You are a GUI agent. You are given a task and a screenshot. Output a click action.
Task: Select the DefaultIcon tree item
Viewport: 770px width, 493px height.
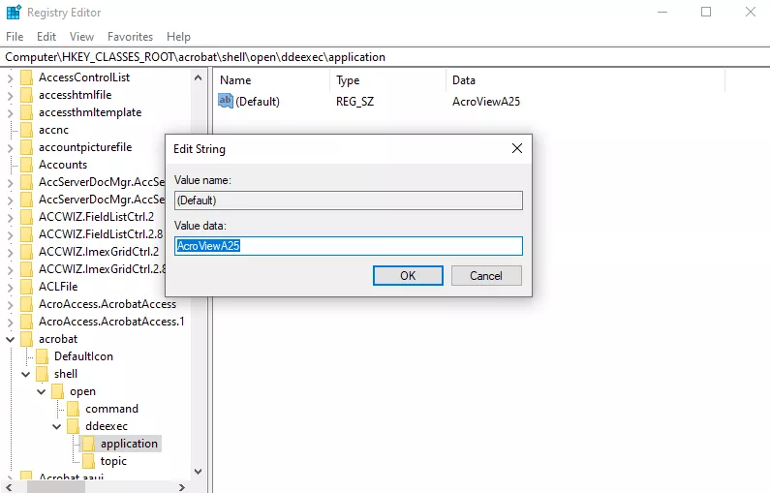click(83, 356)
